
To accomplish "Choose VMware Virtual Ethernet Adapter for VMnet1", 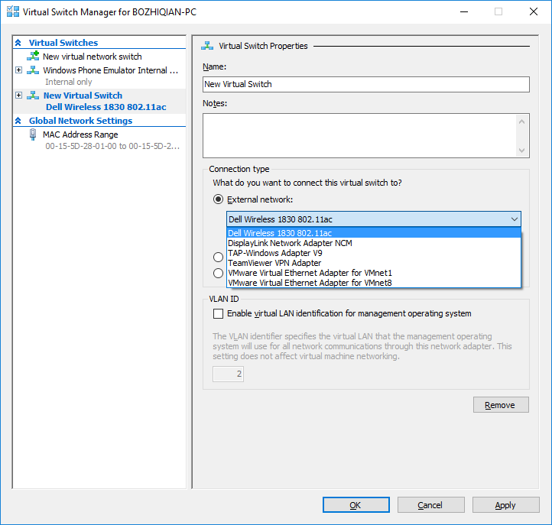I will point(374,273).
